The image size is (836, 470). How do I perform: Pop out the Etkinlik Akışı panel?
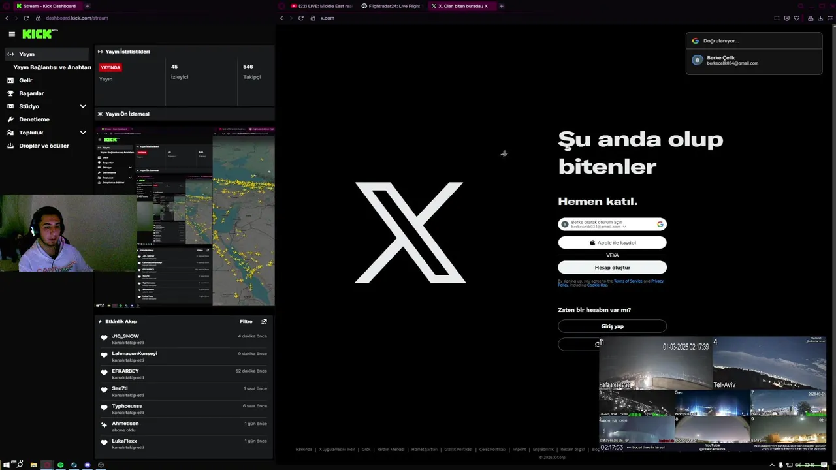(264, 321)
